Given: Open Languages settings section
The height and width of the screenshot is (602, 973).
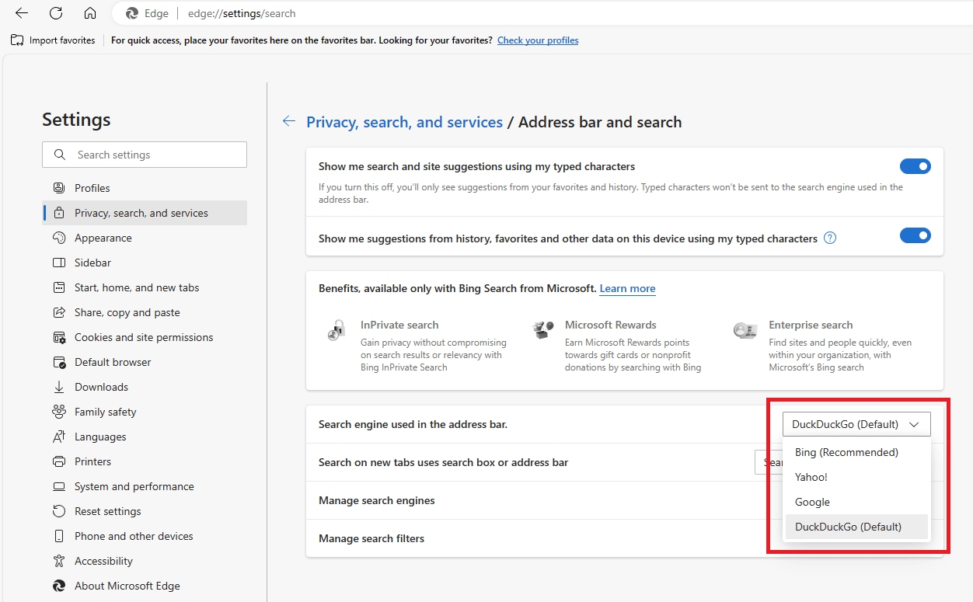Looking at the screenshot, I should click(145, 437).
